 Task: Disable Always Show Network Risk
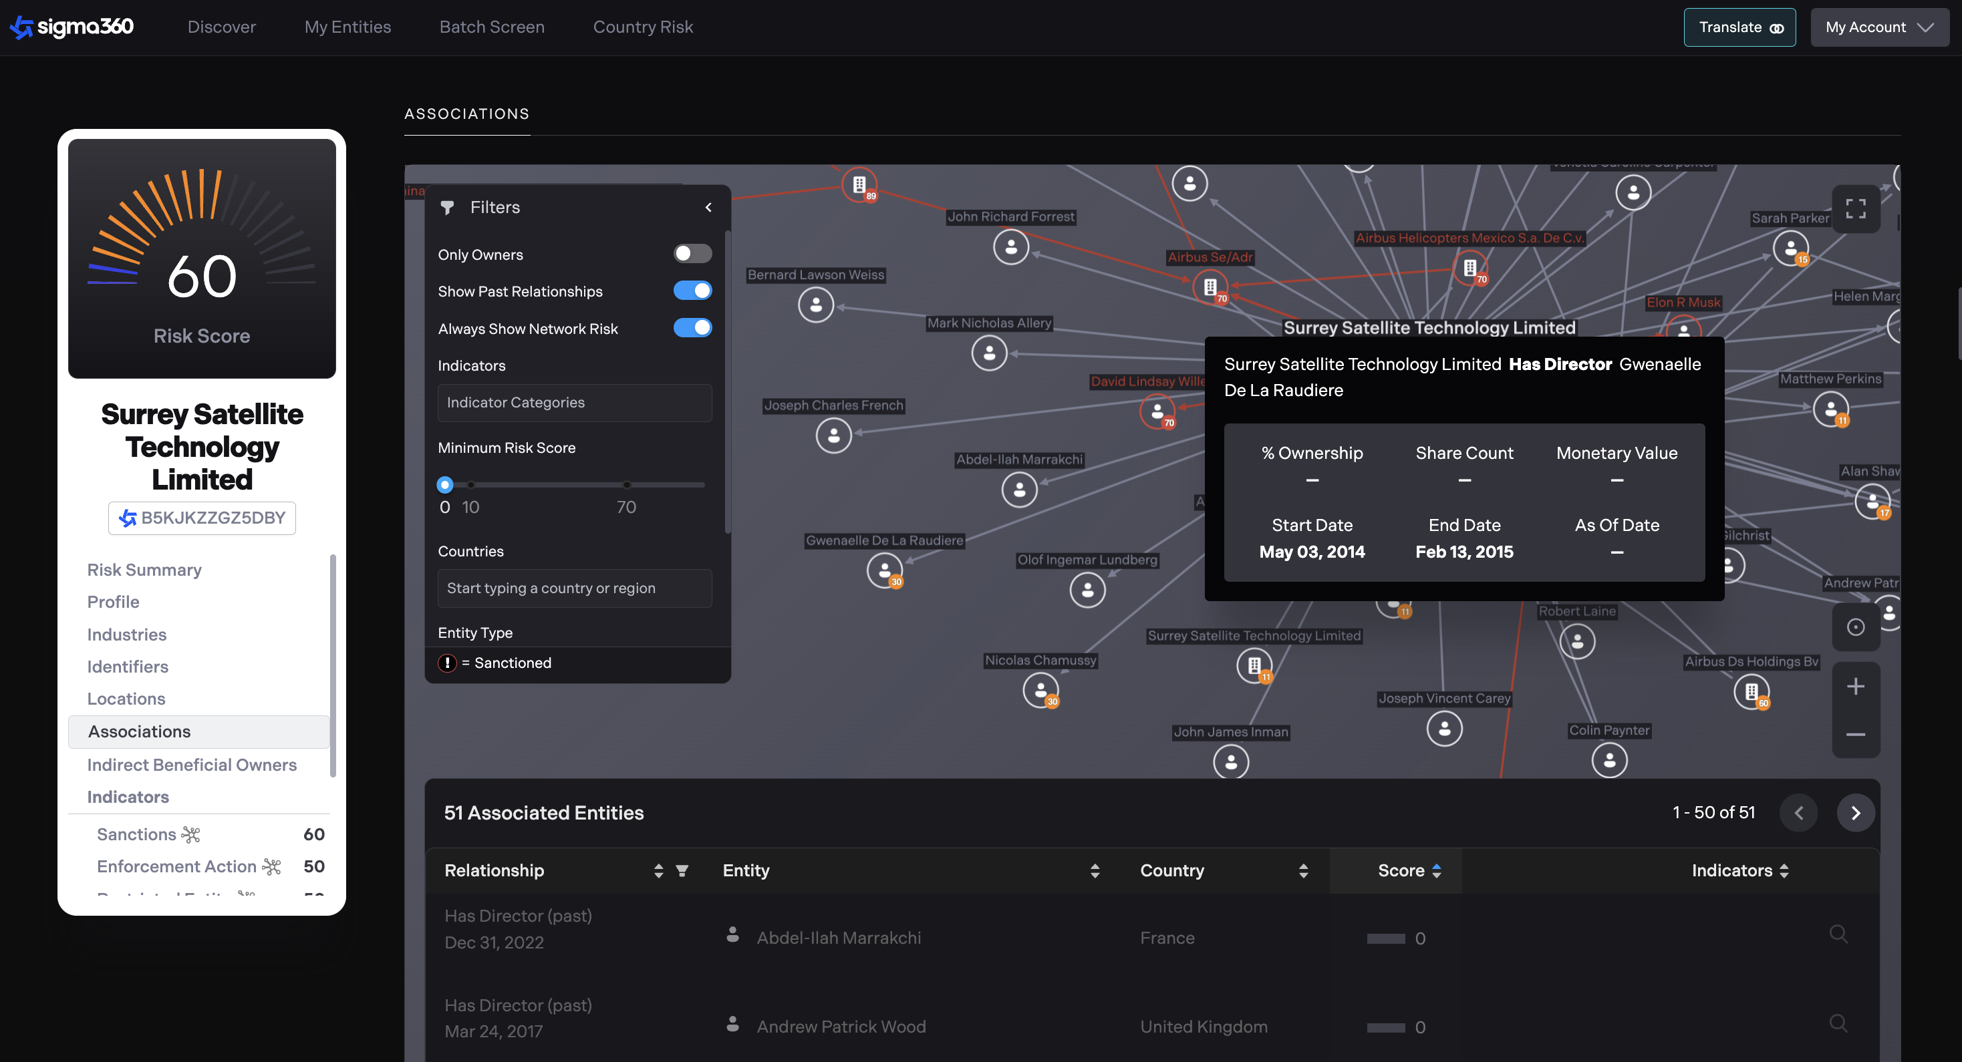tap(692, 328)
